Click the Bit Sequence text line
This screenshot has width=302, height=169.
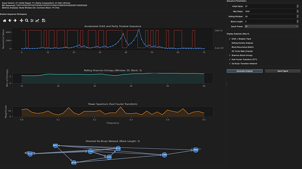pyautogui.click(x=44, y=6)
